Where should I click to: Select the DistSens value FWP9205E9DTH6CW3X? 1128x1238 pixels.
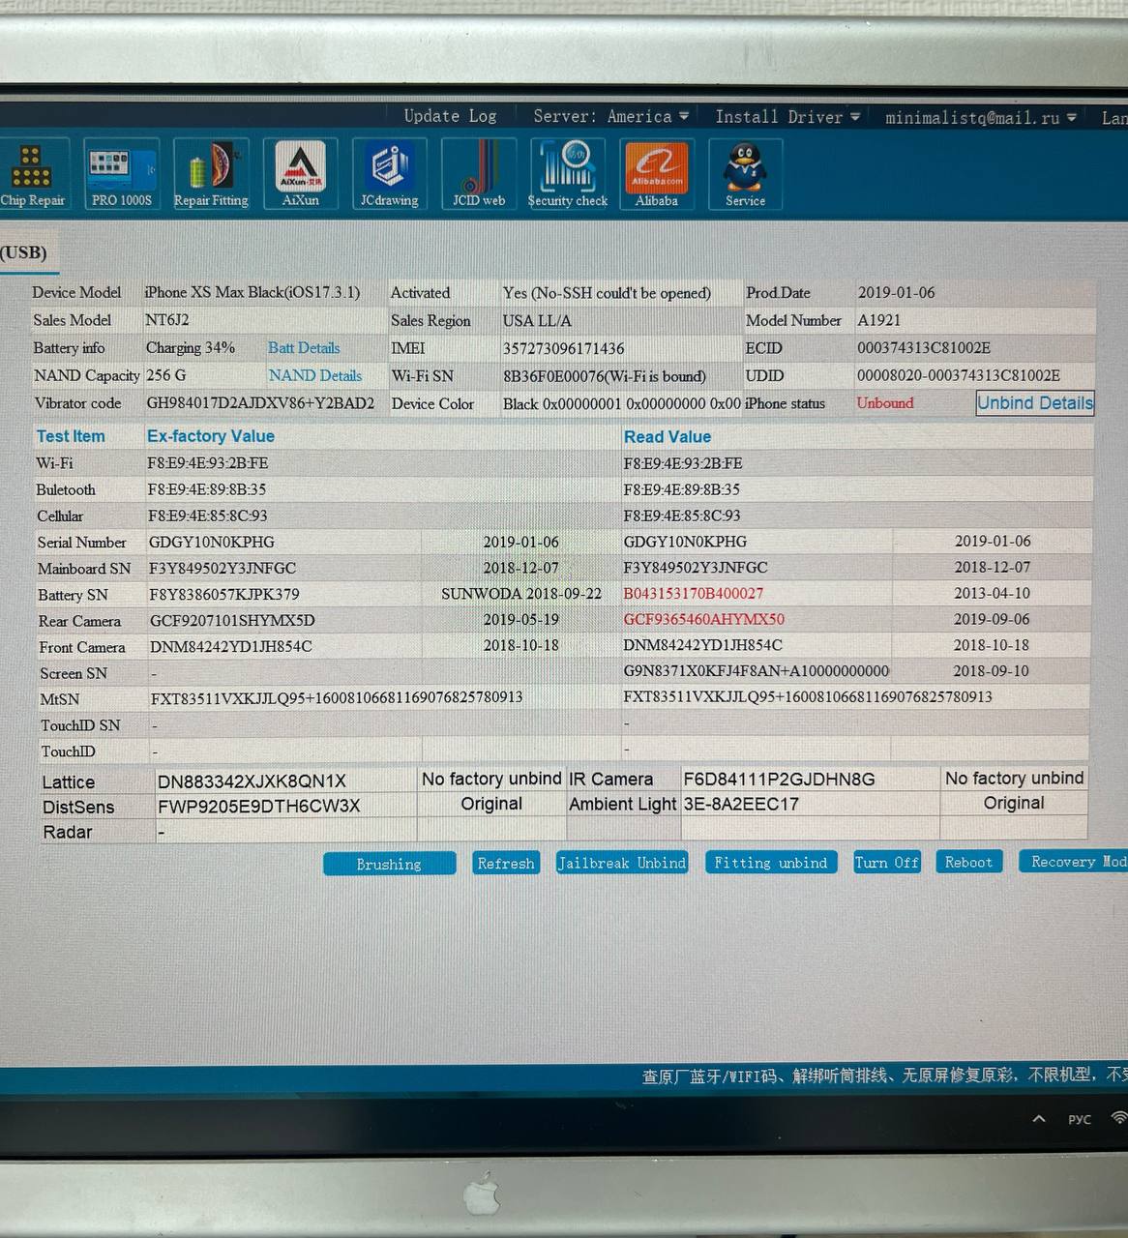258,806
